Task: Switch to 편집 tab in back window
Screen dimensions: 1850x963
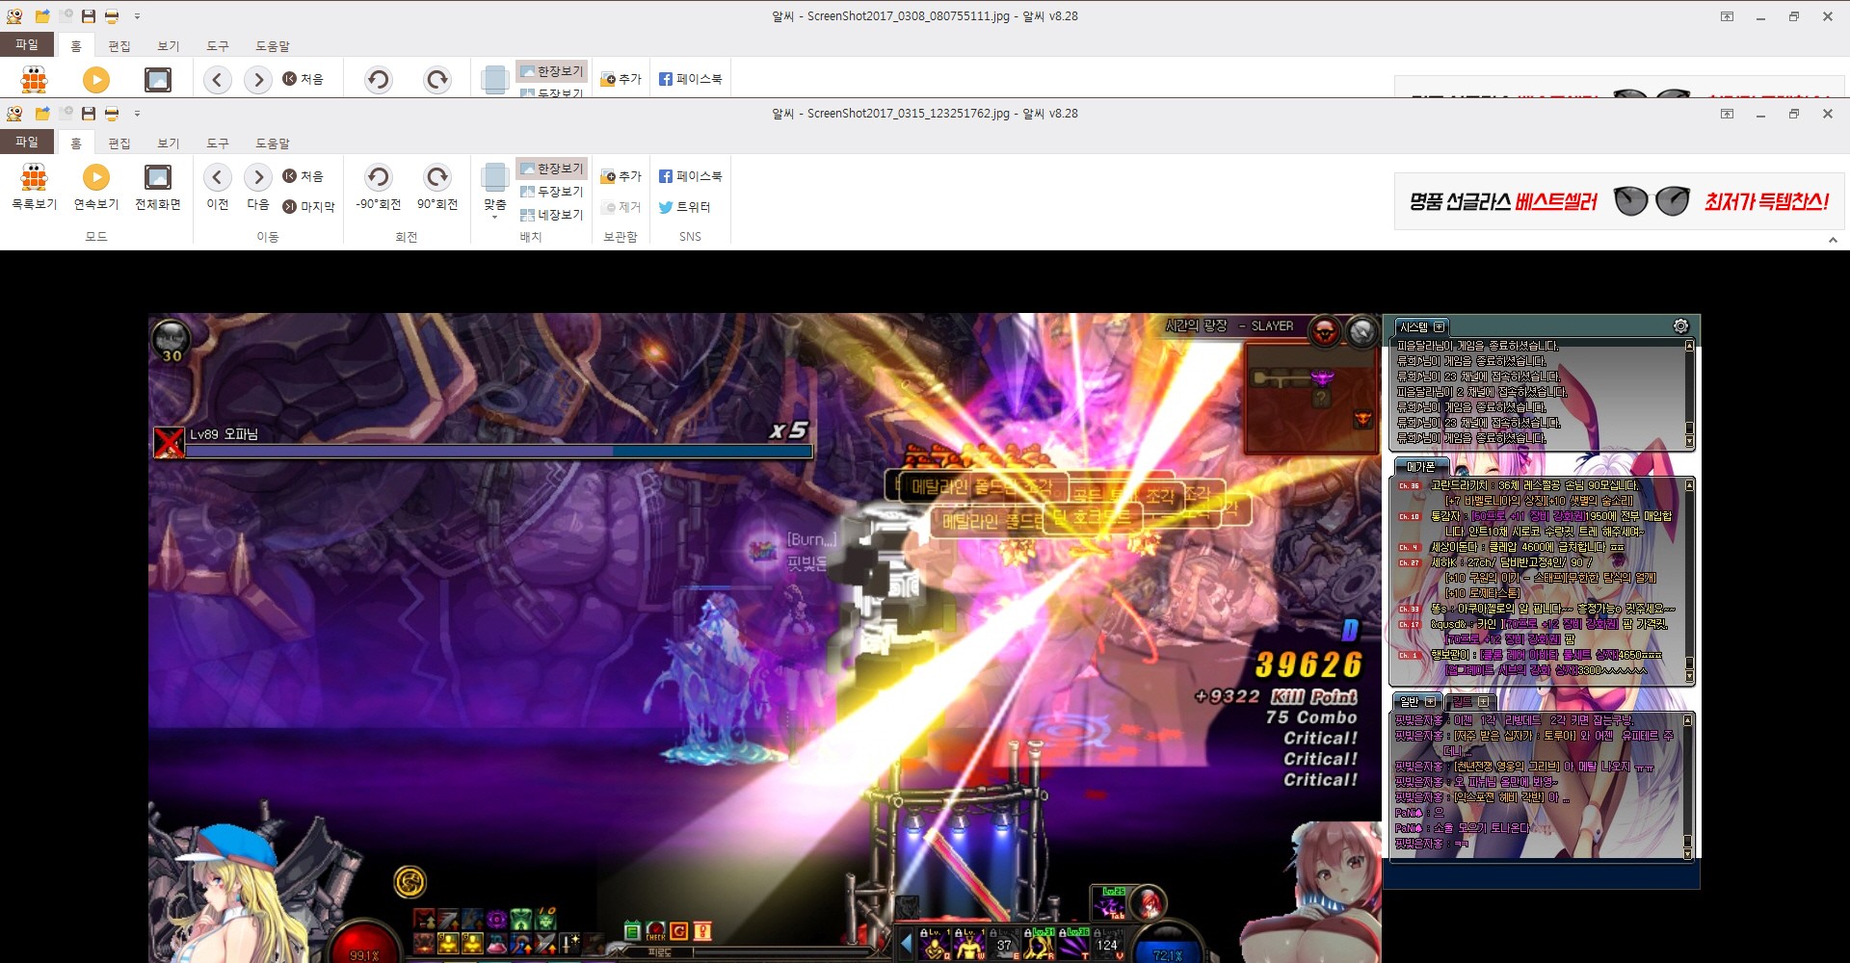Action: [x=119, y=46]
